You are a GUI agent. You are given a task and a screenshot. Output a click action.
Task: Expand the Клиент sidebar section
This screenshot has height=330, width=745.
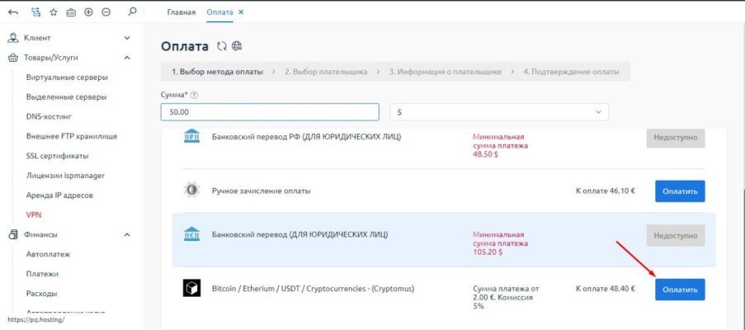pos(127,37)
